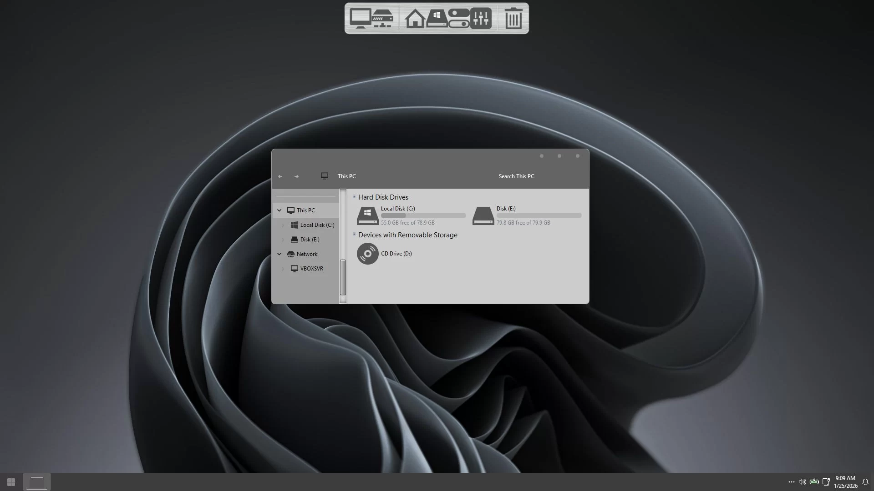Collapse the This PC tree node
The width and height of the screenshot is (874, 491).
[279, 210]
